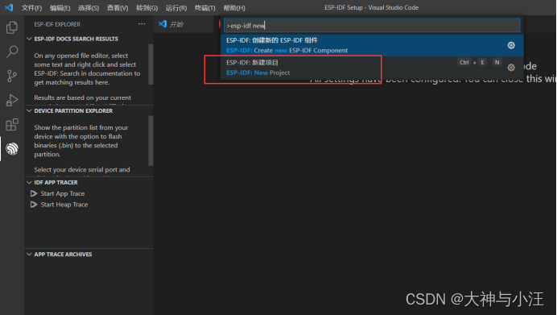Click the VS Code logo in title bar

pyautogui.click(x=9, y=7)
